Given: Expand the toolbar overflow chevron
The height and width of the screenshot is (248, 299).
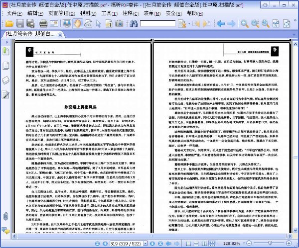Looking at the screenshot, I should (296, 20).
